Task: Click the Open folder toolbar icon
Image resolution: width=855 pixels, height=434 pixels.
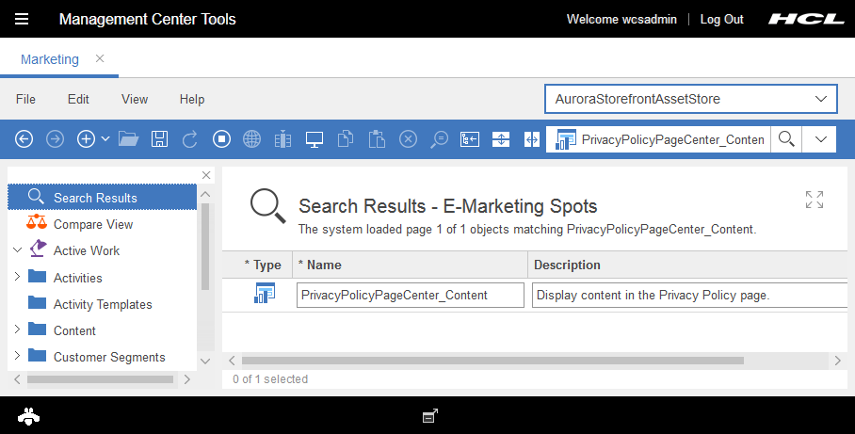Action: [129, 139]
